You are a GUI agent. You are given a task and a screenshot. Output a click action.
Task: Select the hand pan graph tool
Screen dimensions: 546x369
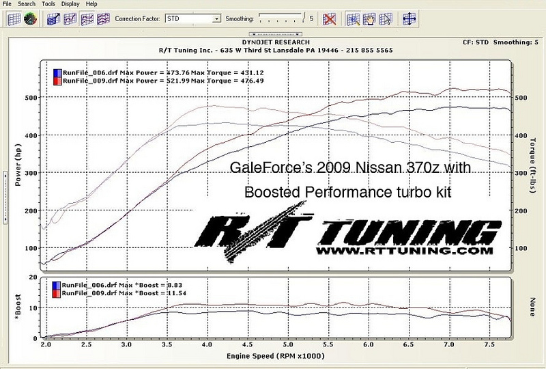369,19
